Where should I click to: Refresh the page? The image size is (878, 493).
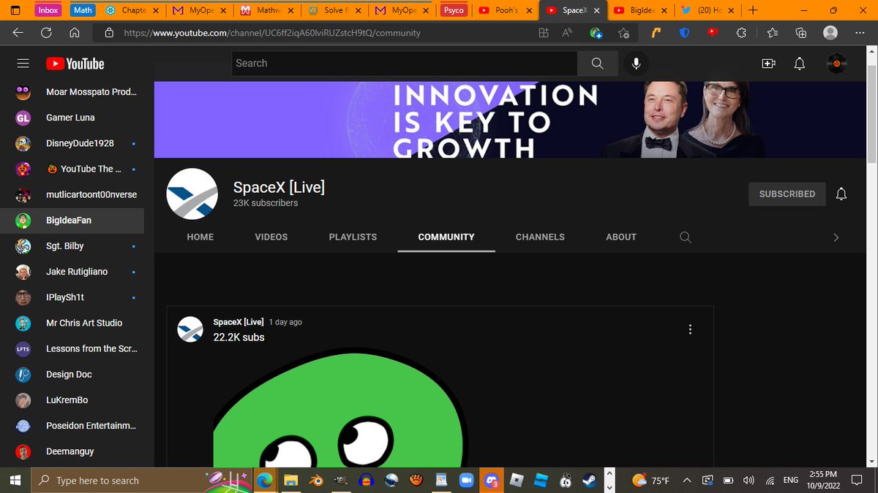pyautogui.click(x=46, y=32)
